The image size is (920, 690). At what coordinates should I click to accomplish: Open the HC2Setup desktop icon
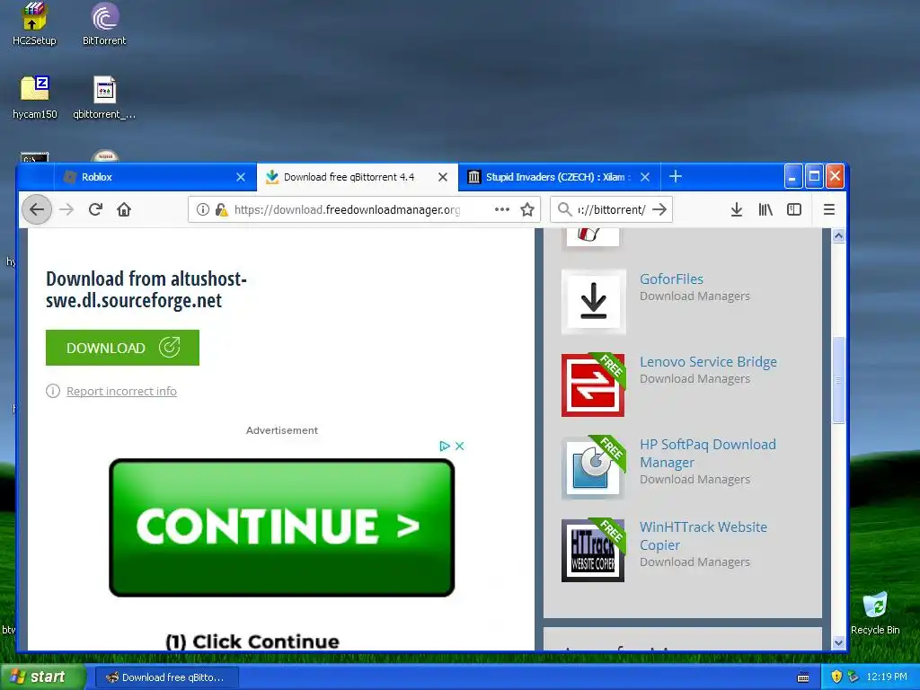[34, 24]
